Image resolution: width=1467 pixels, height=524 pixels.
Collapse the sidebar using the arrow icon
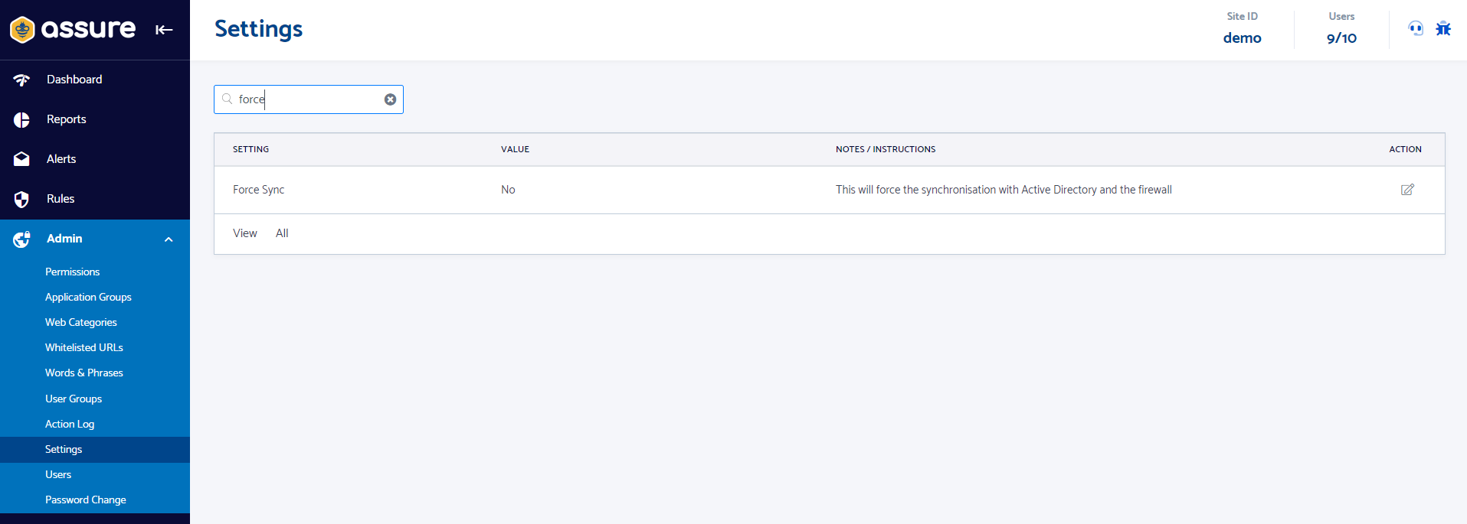(164, 30)
